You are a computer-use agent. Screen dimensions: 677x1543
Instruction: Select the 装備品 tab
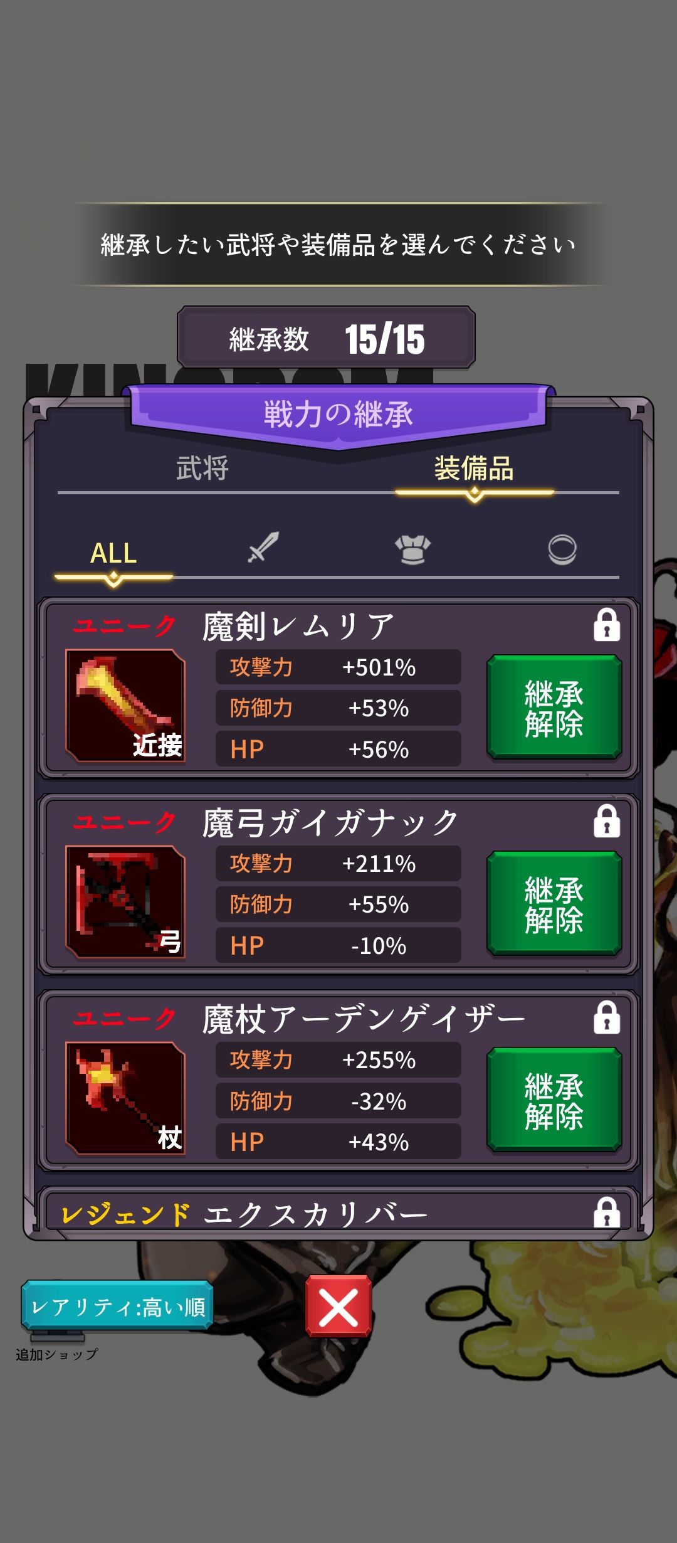pyautogui.click(x=474, y=469)
